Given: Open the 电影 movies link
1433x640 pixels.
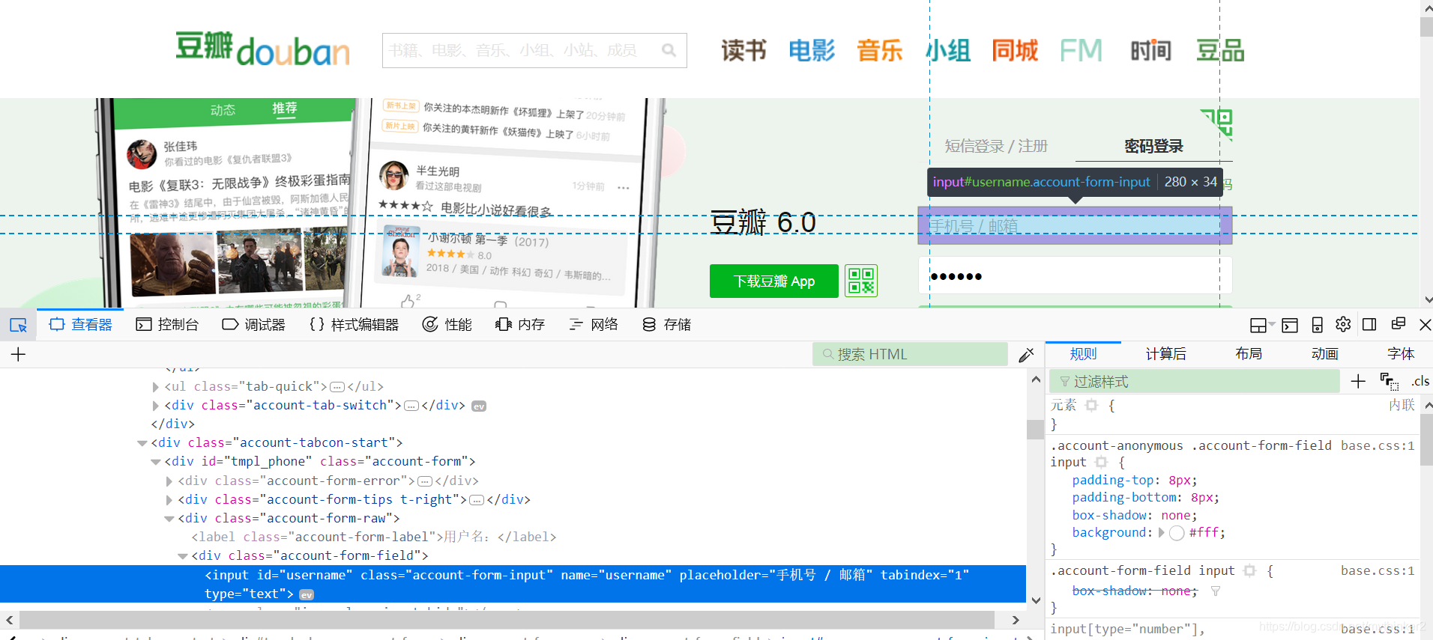Looking at the screenshot, I should click(x=812, y=51).
